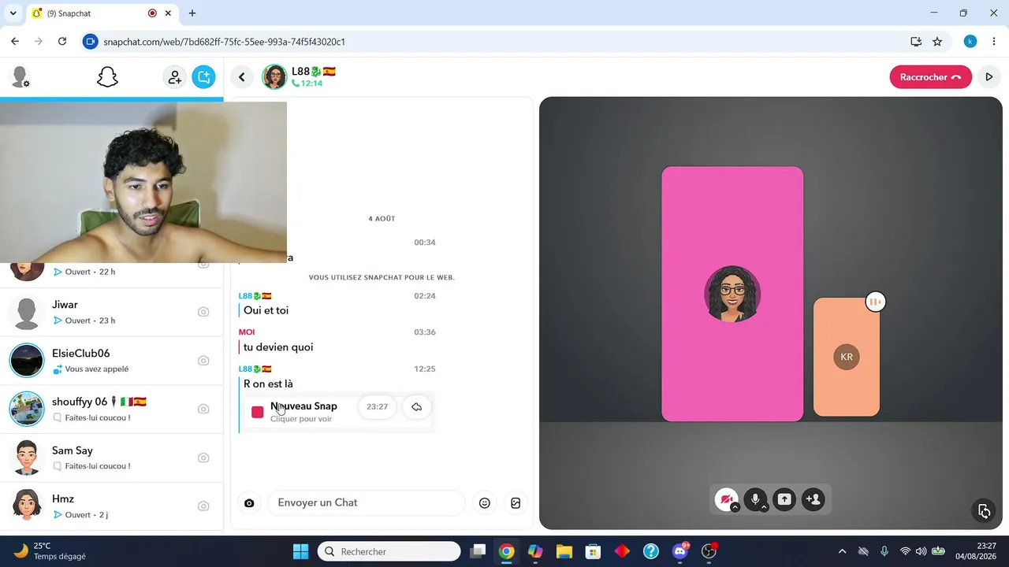Select the L88 pink call tile
Viewport: 1009px width, 567px height.
pos(732,294)
